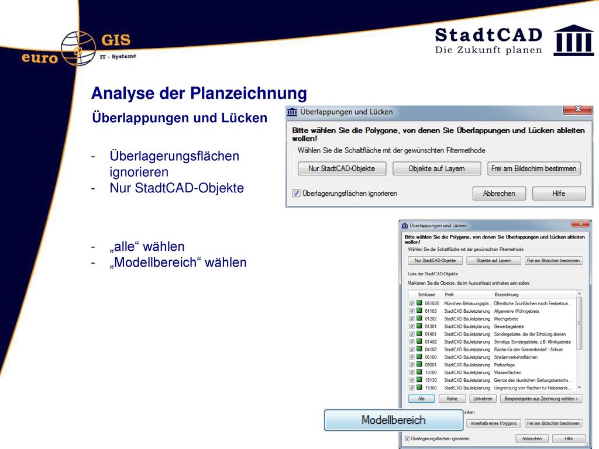Click Frei am Bildschirm bestimmen beside Innerhalb eines Polygons

(553, 423)
